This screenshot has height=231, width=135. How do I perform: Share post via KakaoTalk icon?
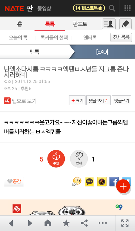(x=89, y=181)
